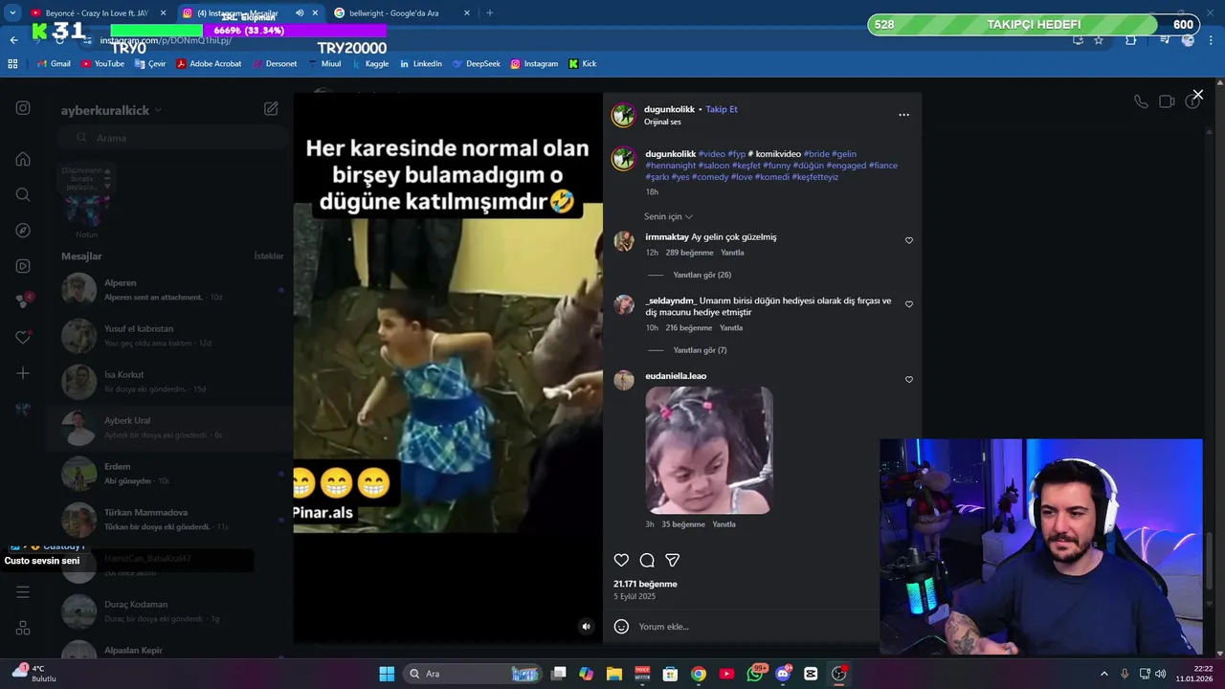Open Instagram search in sidebar
1225x689 pixels.
(23, 194)
